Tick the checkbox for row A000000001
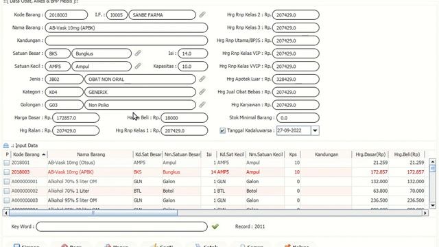 [7, 181]
